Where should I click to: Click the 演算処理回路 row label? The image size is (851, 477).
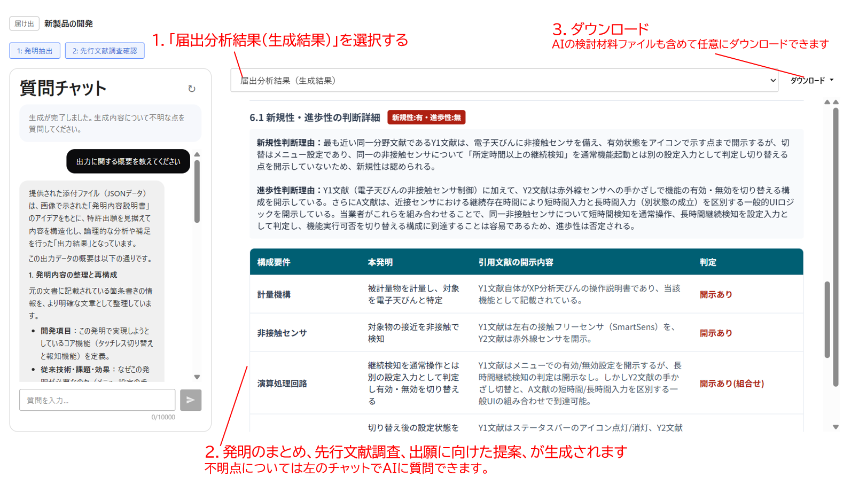click(282, 384)
